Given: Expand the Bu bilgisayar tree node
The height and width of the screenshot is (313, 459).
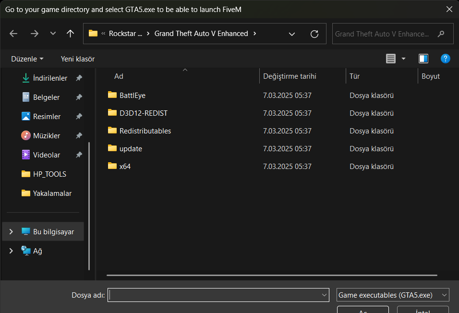Looking at the screenshot, I should coord(11,231).
